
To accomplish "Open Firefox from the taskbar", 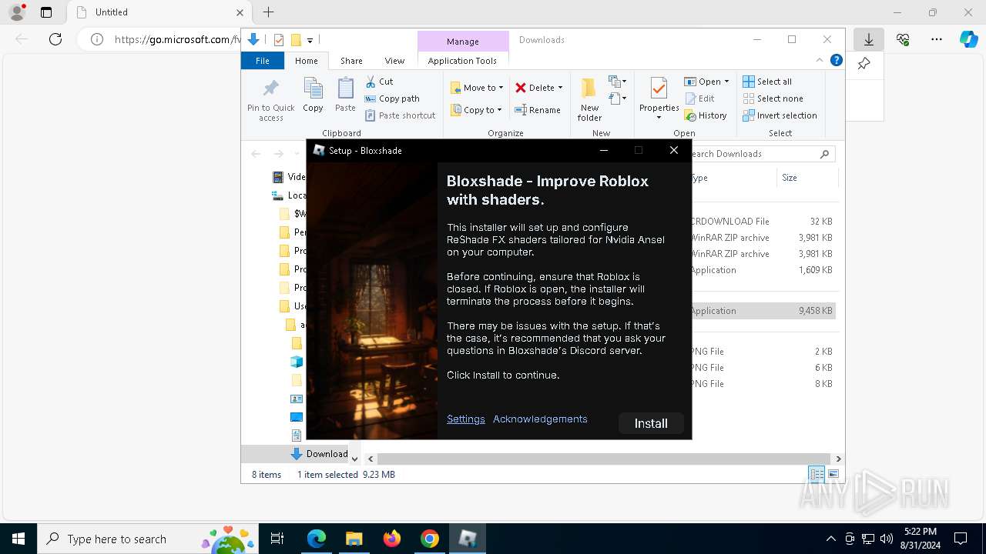I will click(392, 539).
